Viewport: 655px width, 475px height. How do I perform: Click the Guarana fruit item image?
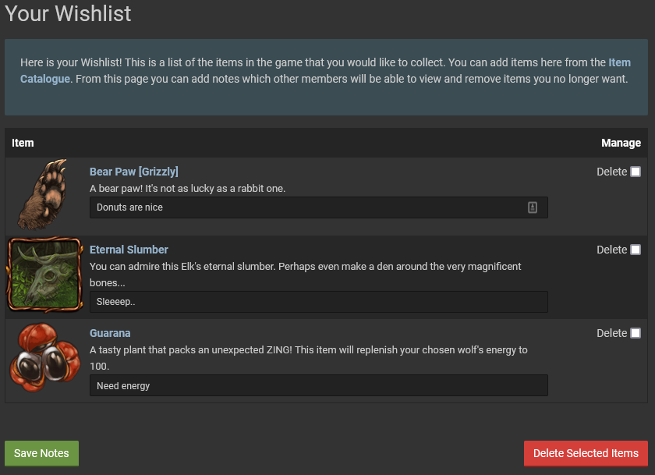tap(45, 358)
